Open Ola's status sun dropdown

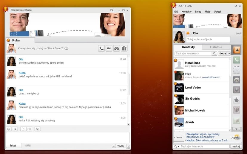tap(189, 33)
